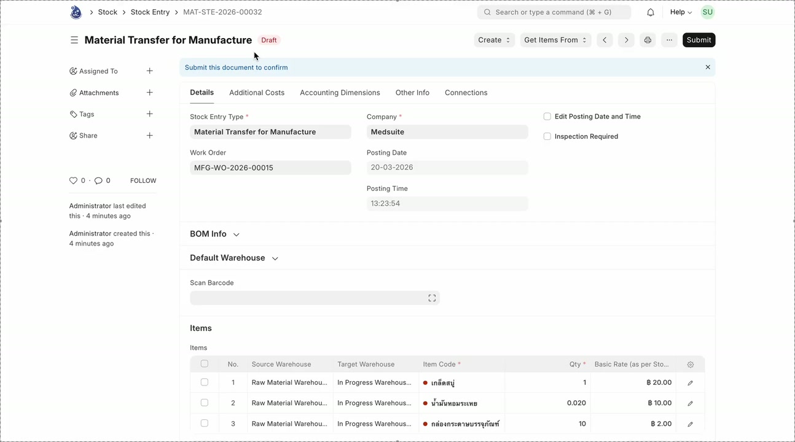Click the Work Order field MFG-WO-2026-00015

(270, 168)
